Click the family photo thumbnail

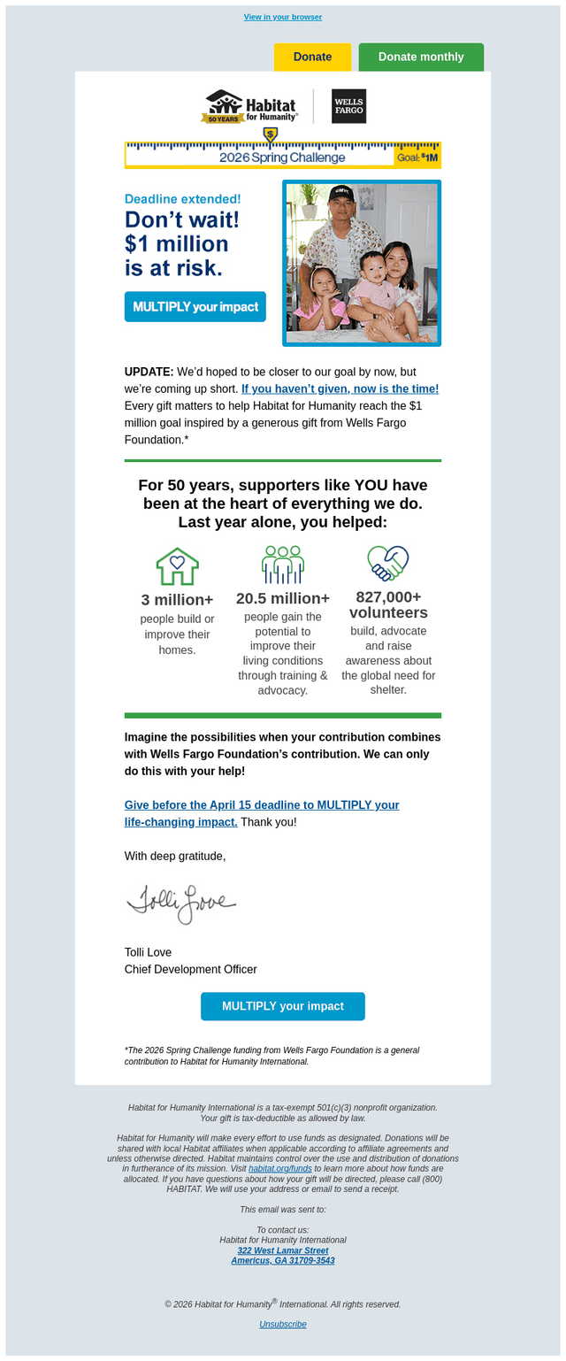[x=362, y=263]
